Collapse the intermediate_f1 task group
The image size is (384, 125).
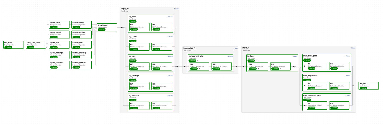coord(235,48)
